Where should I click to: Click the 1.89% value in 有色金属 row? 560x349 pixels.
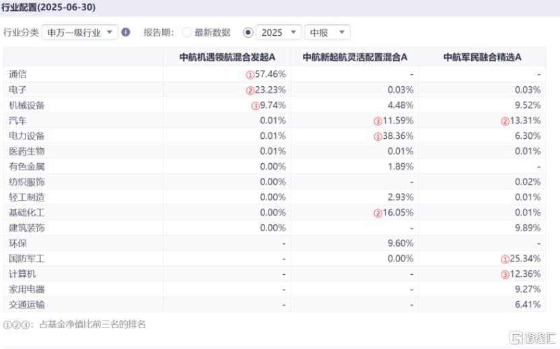point(400,166)
